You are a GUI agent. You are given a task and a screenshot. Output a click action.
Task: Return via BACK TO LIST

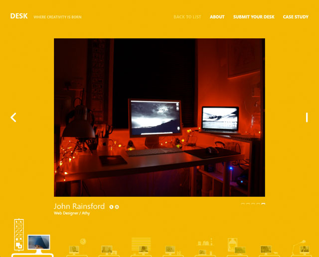(187, 17)
